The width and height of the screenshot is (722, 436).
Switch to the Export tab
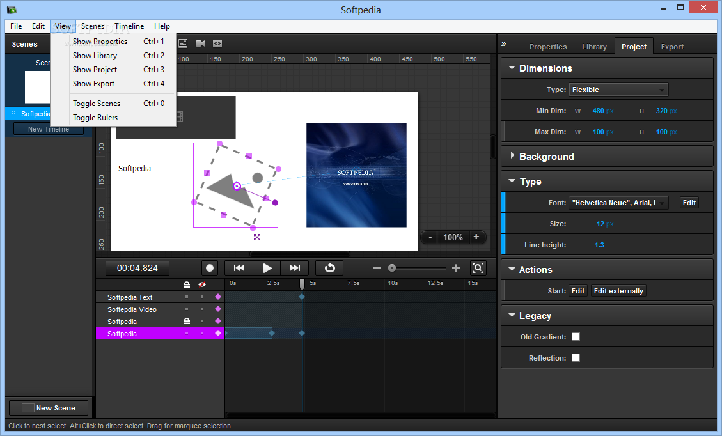coord(672,47)
